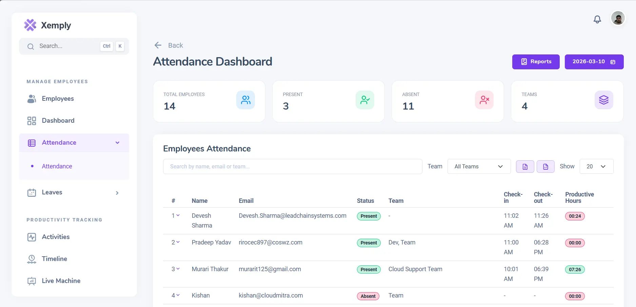The image size is (636, 307).
Task: Click kishan@cloudmitra.com email cell
Action: 271,296
